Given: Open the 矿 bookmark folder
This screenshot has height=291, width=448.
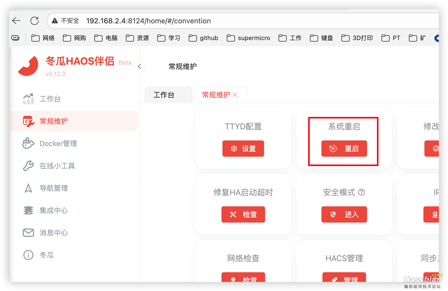Looking at the screenshot, I should pos(417,38).
